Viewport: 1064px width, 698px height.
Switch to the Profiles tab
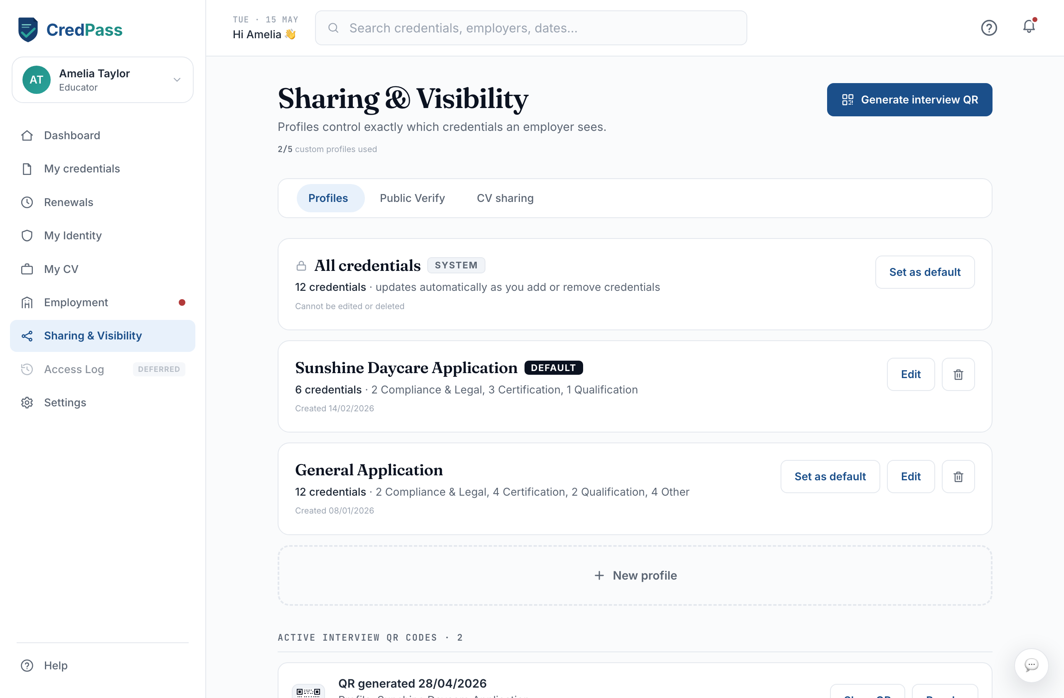tap(330, 198)
